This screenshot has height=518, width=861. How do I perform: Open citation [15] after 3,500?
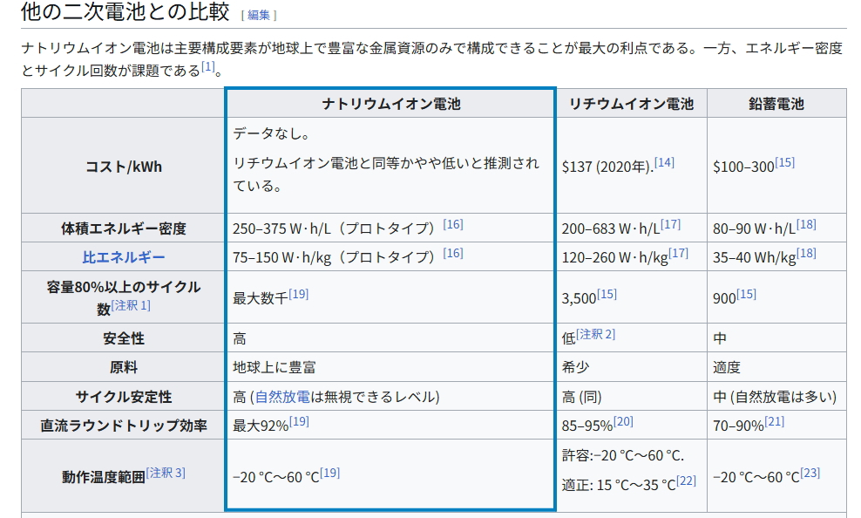[x=607, y=294]
